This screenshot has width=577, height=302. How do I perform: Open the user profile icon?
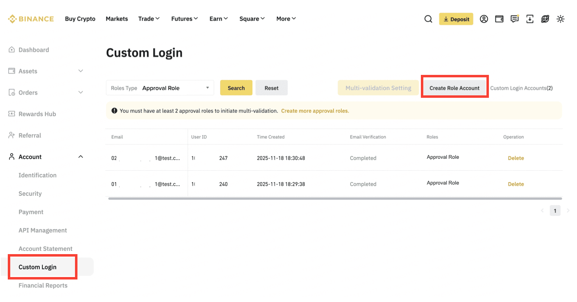pos(484,19)
